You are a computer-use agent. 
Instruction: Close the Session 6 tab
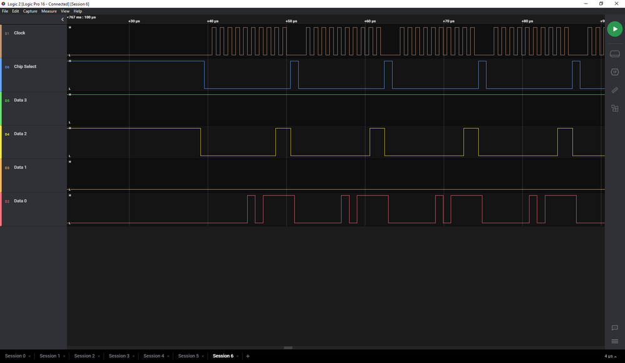click(238, 356)
